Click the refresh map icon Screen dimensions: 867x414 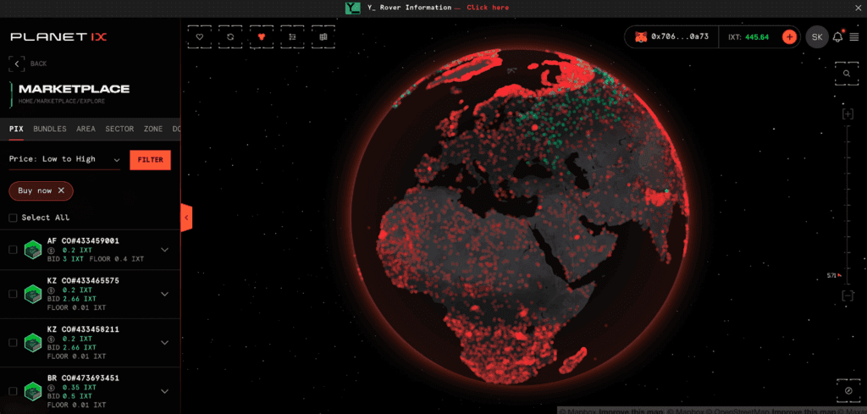click(230, 37)
